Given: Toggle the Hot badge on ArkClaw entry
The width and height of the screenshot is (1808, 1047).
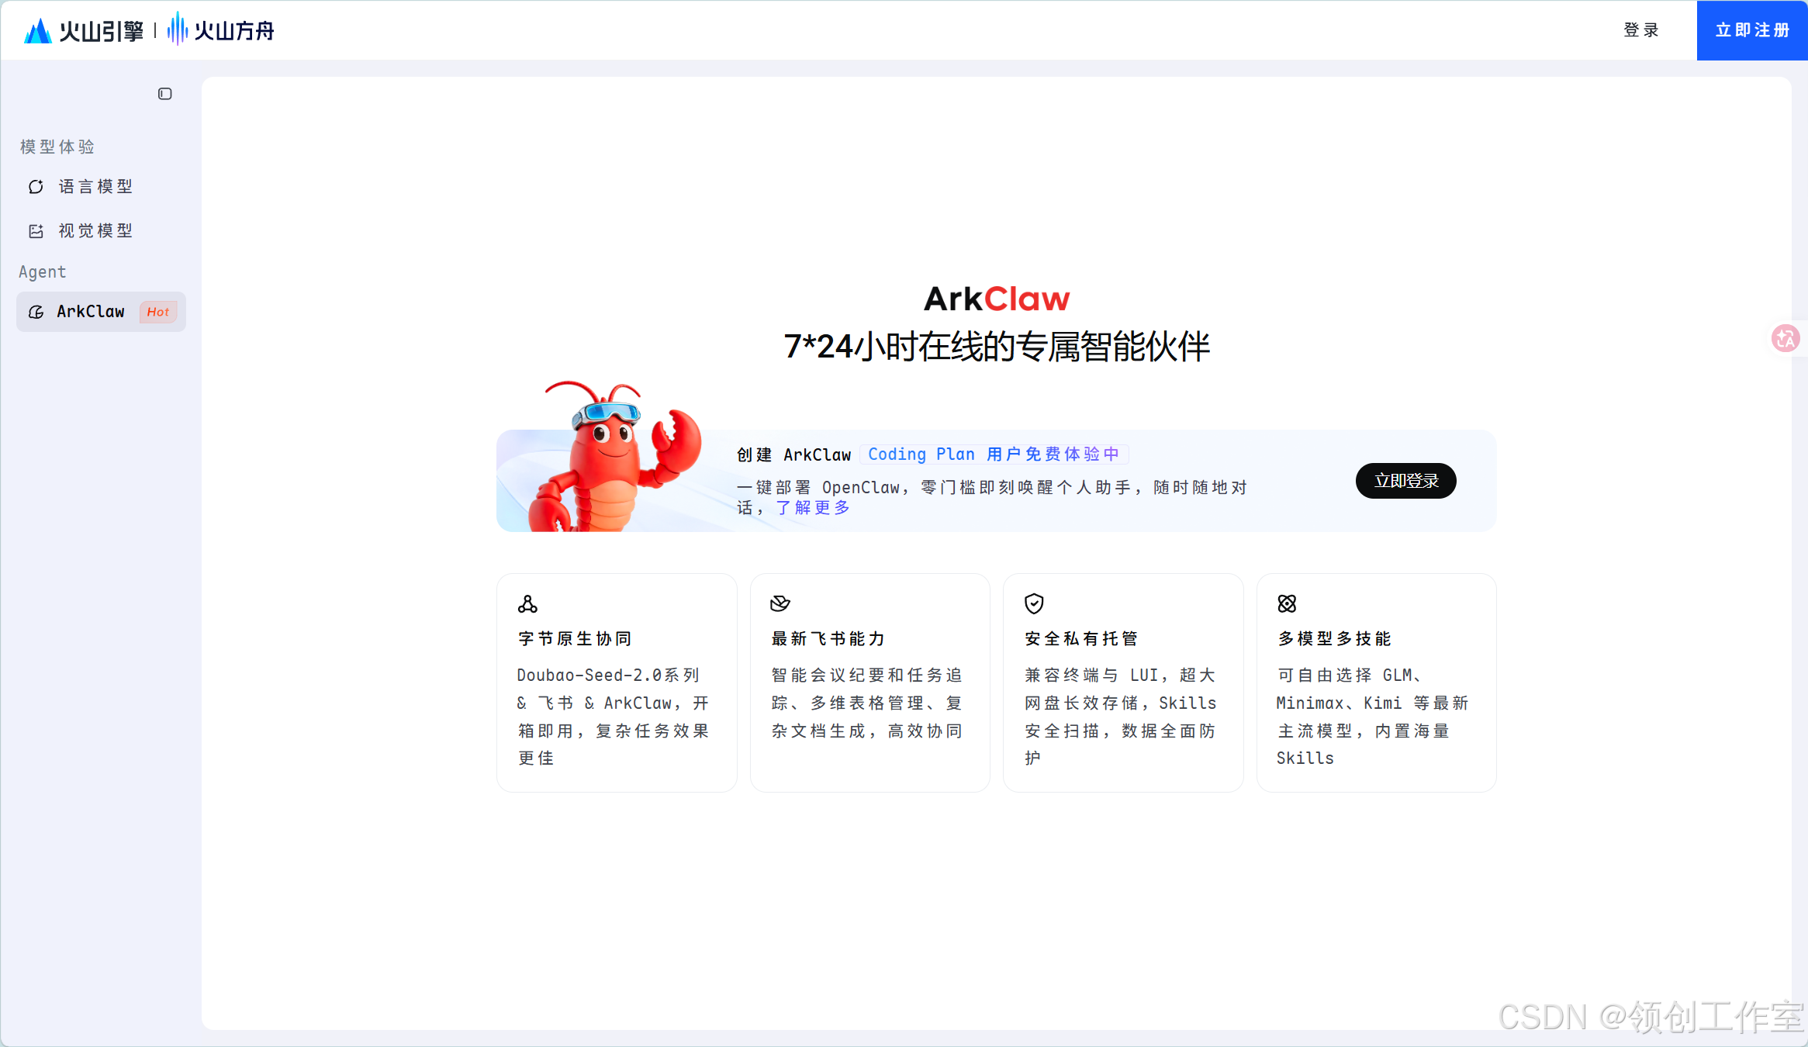Looking at the screenshot, I should [x=157, y=312].
